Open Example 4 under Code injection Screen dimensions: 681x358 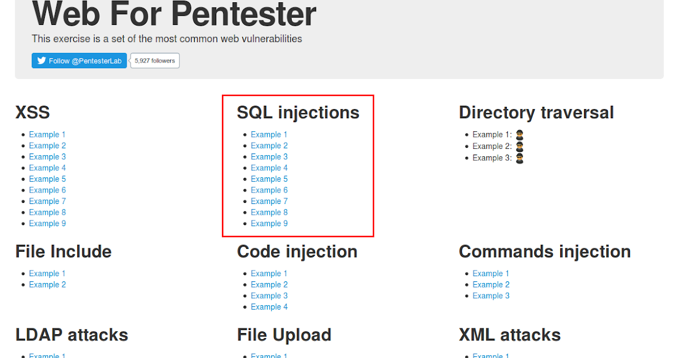[269, 306]
